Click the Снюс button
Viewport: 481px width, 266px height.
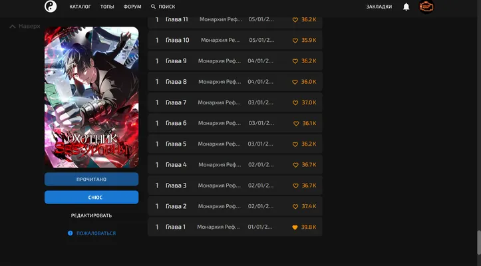click(91, 198)
